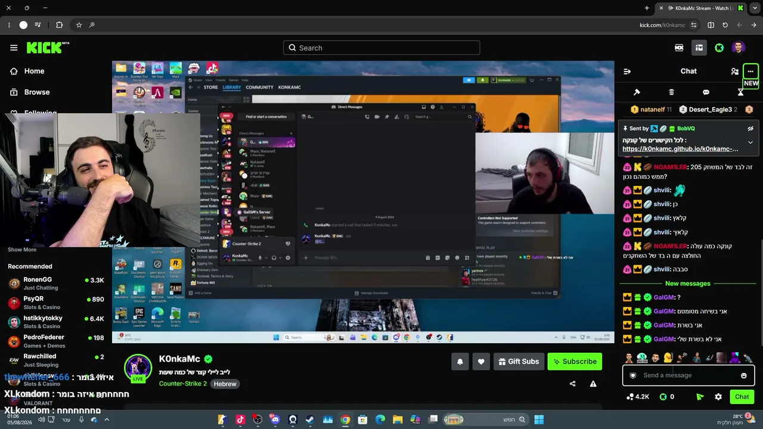Open browser side panel icon
This screenshot has width=763, height=429.
pyautogui.click(x=711, y=25)
